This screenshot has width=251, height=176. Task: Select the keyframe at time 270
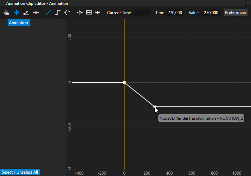tap(155, 107)
